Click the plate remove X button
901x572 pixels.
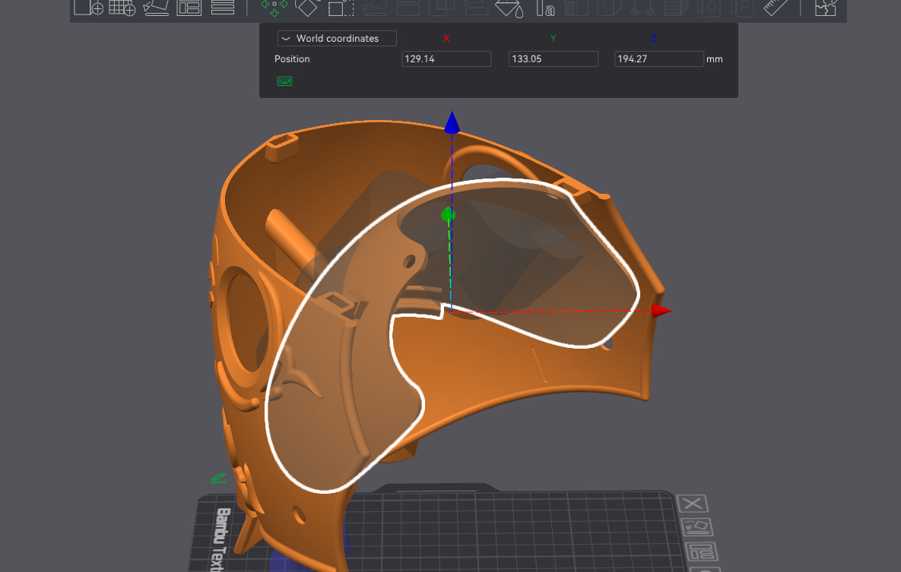coord(692,504)
